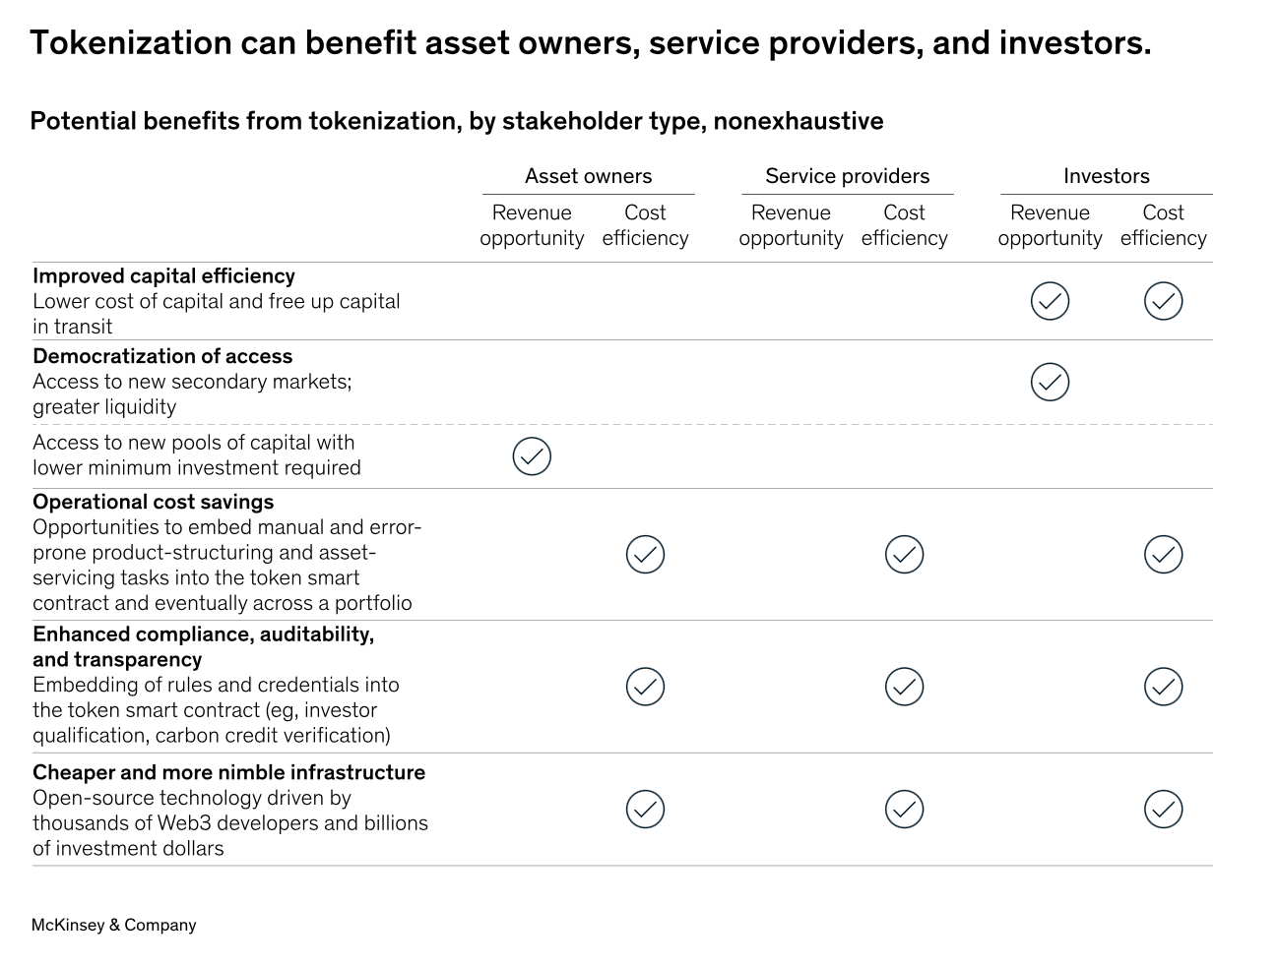Click checkmark in Democratization of access row
1278x966 pixels.
click(x=1050, y=382)
